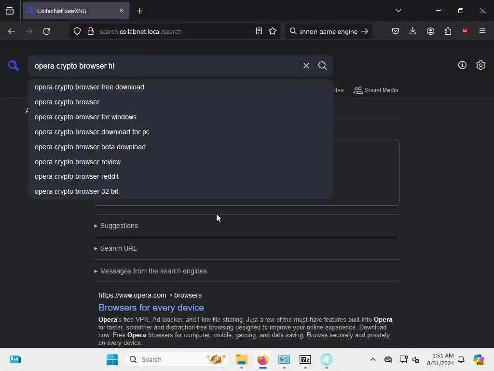Image resolution: width=494 pixels, height=371 pixels.
Task: Open the circular teal taskbar app
Action: click(327, 359)
